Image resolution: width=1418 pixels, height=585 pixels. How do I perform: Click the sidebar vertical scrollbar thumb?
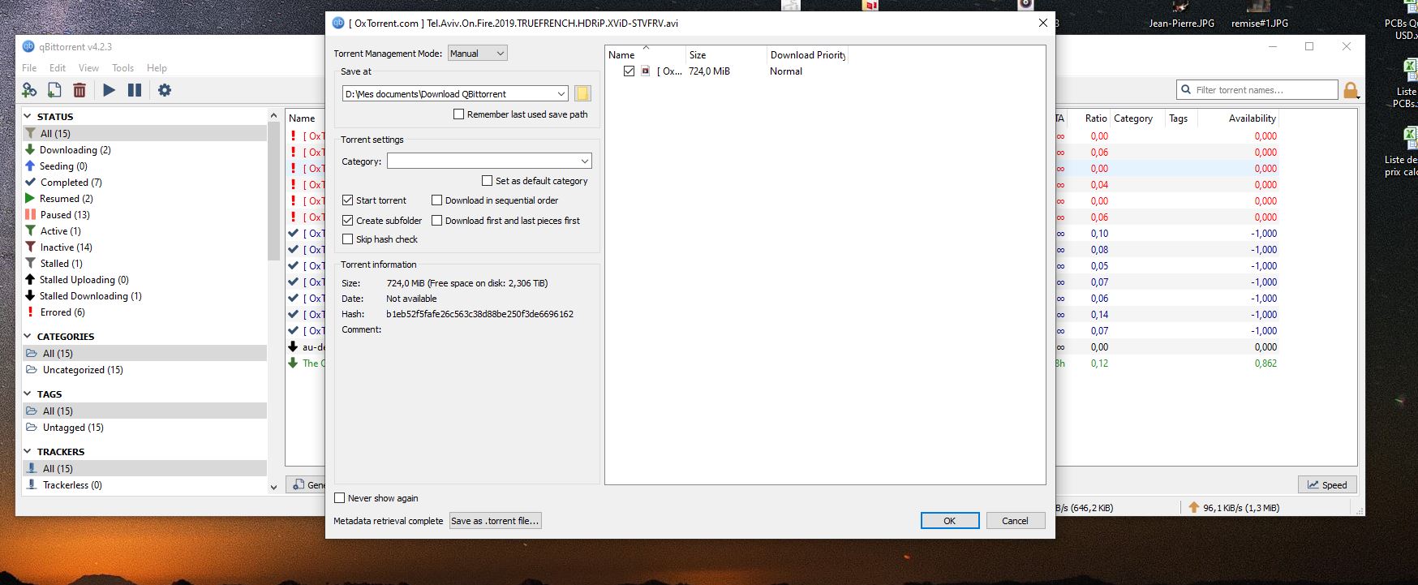pyautogui.click(x=273, y=191)
